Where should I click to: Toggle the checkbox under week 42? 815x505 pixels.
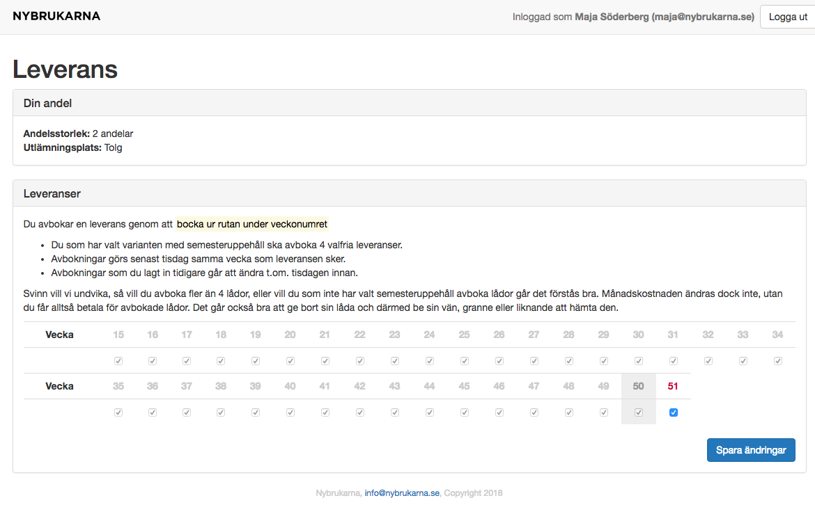[x=359, y=412]
